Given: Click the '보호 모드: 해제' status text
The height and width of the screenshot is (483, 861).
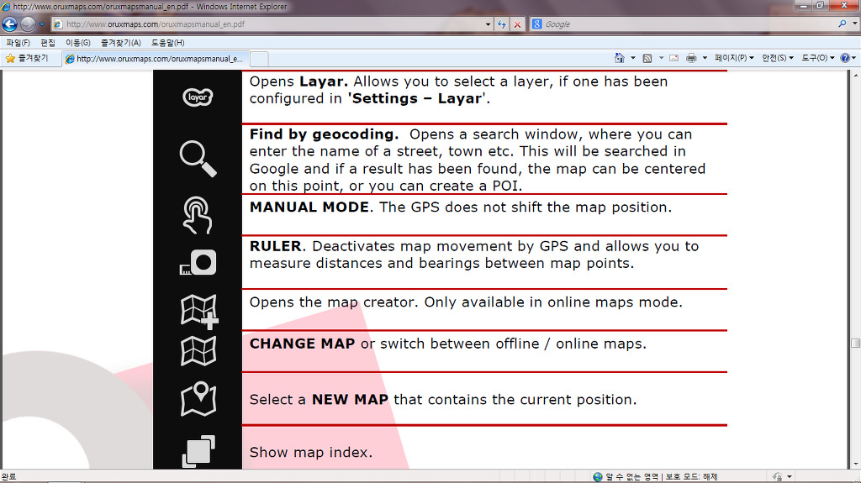Looking at the screenshot, I should coord(691,476).
